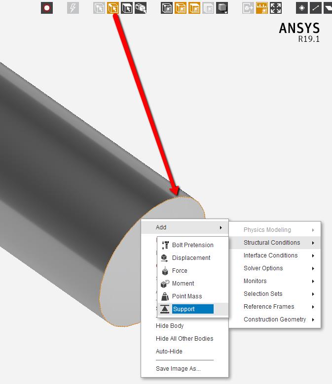Click the Displacement cube icon
Viewport: 332px width, 384px height.
coord(165,258)
